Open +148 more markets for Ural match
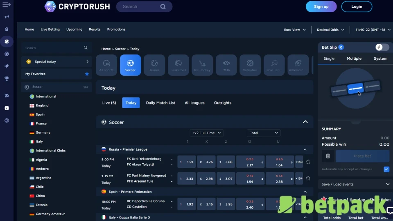 (x=299, y=162)
